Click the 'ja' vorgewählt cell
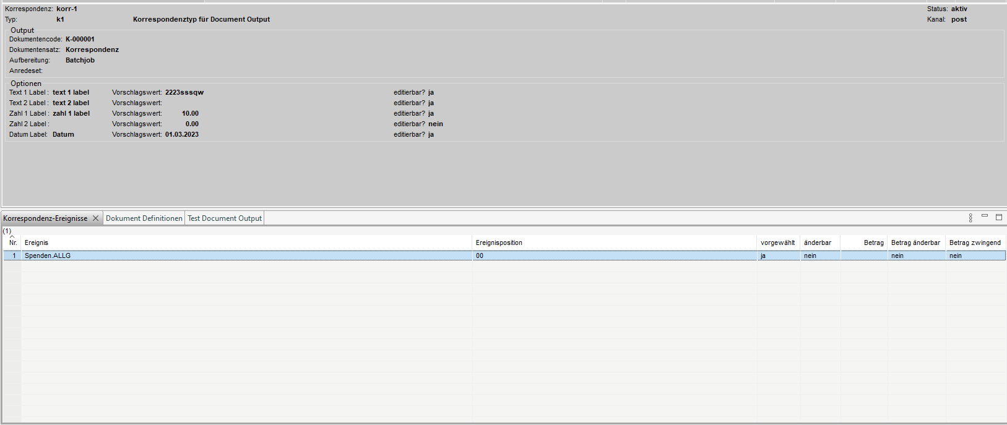Screen dimensions: 1007x425 click(763, 255)
